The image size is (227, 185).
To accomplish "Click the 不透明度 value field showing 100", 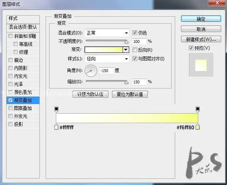I will tap(139, 42).
